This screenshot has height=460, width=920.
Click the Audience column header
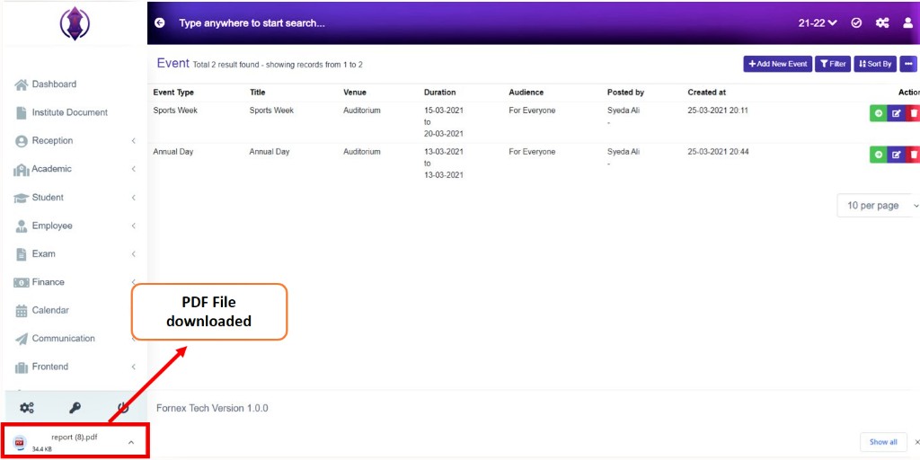[x=526, y=93]
